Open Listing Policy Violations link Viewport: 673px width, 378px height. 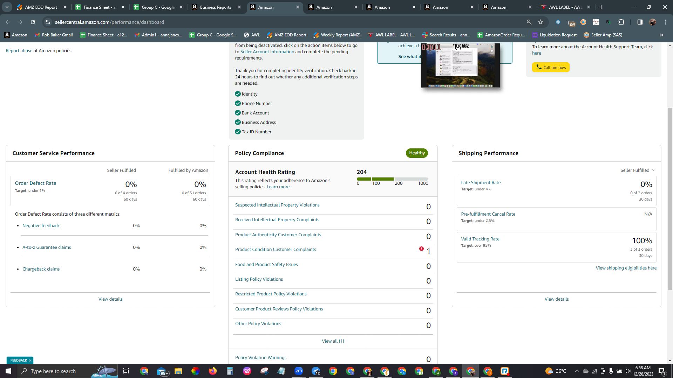click(x=259, y=279)
